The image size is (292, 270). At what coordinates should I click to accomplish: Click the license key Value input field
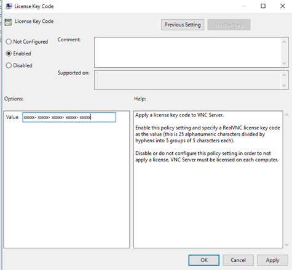click(69, 117)
